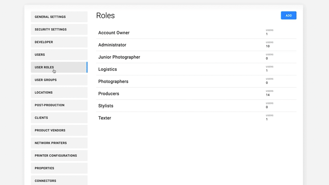The height and width of the screenshot is (185, 329).
Task: Open Locations settings
Action: 59,92
